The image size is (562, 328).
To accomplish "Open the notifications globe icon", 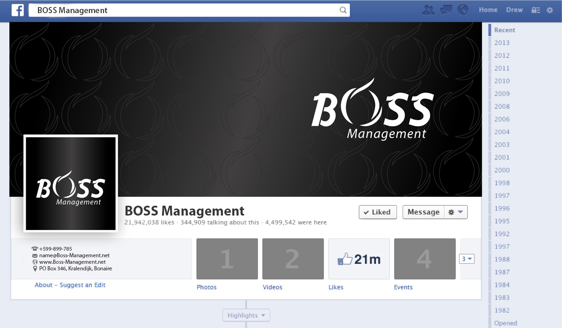I will (463, 10).
